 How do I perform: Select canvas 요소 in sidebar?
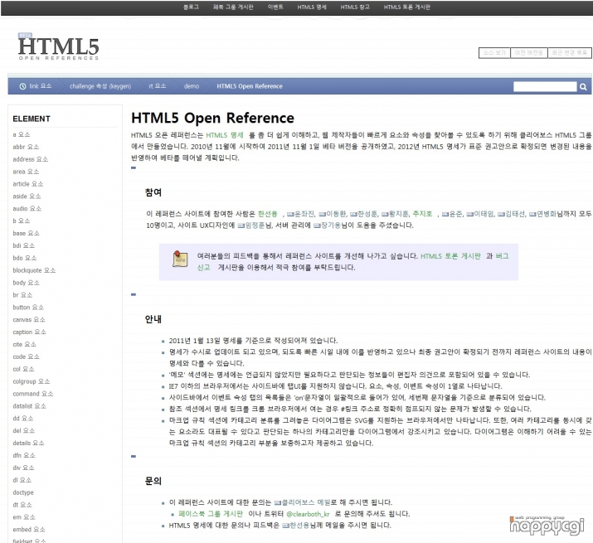pos(29,319)
